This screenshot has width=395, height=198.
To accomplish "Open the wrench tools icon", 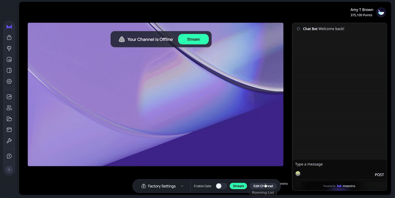I will point(9,140).
